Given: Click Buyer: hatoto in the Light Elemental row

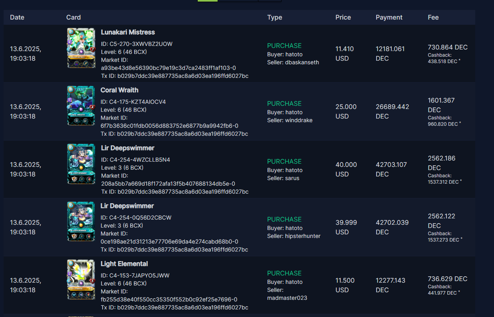Looking at the screenshot, I should coord(285,282).
